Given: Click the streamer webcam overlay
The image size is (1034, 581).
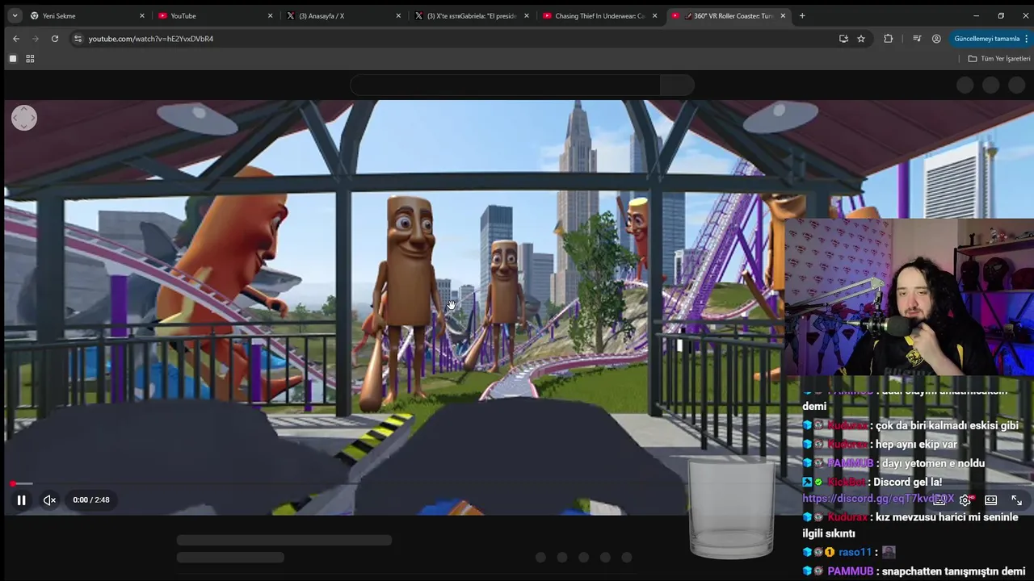Looking at the screenshot, I should click(x=909, y=296).
